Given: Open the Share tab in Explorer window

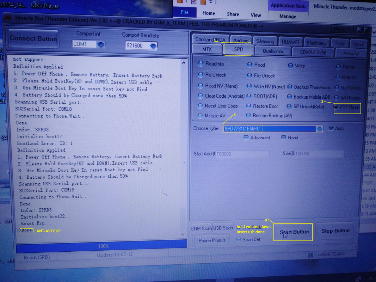Looking at the screenshot, I should pos(233,14).
